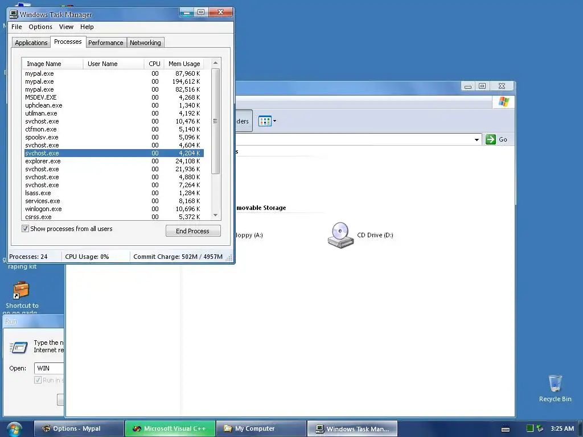Sort processes by User Name column
This screenshot has height=437, width=583.
(113, 64)
